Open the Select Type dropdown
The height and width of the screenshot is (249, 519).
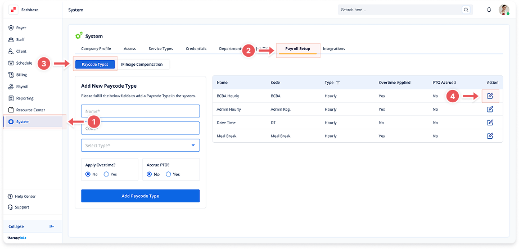140,146
